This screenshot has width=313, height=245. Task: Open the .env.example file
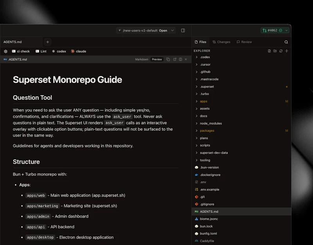[241, 189]
